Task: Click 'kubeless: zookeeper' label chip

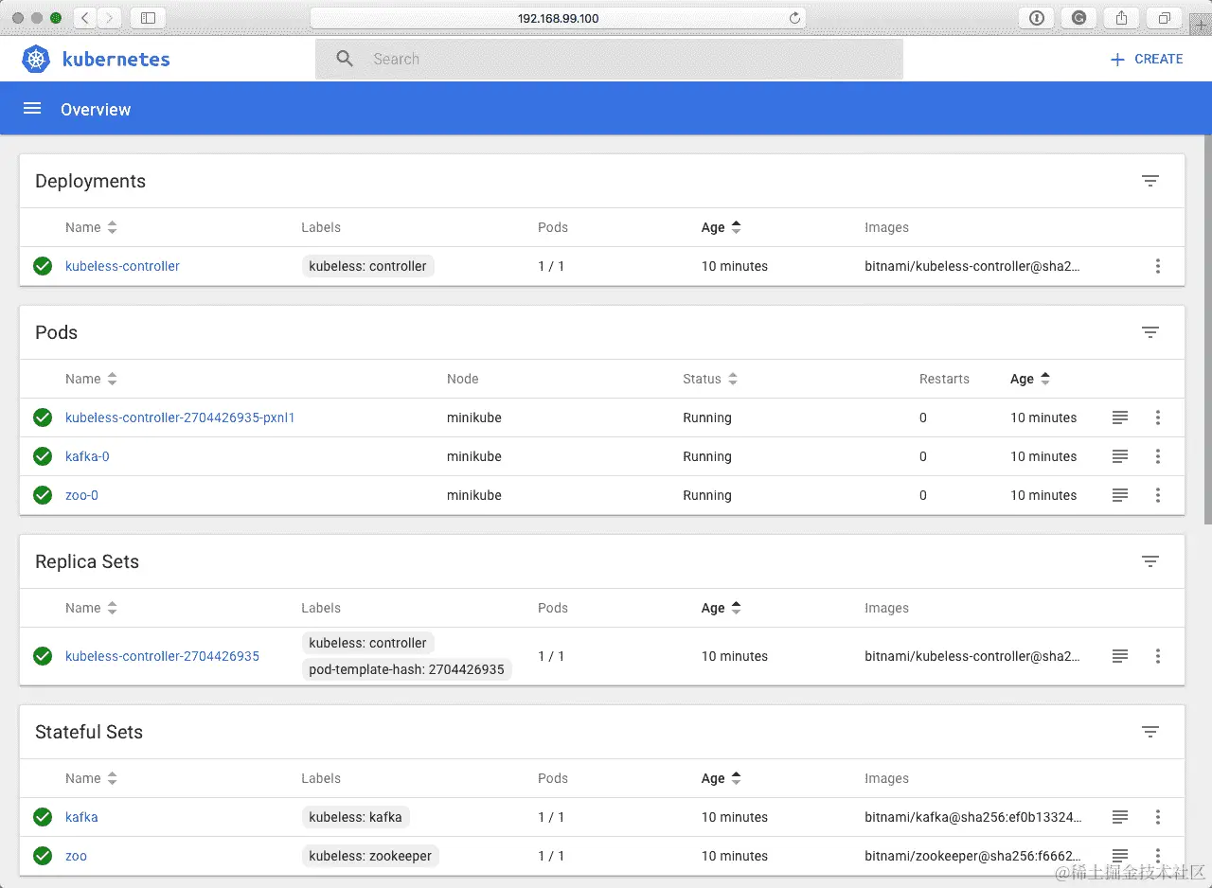Action: [370, 856]
